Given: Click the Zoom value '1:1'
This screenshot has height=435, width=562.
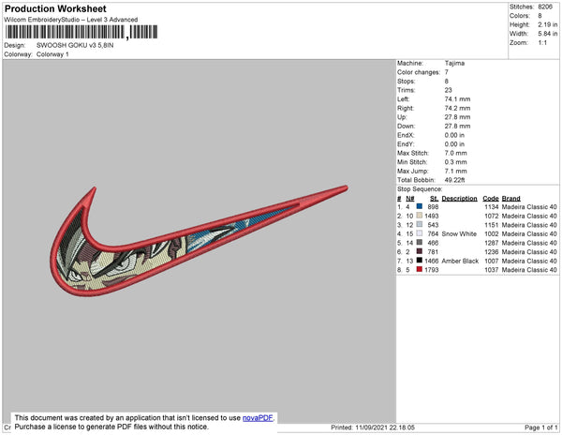Looking at the screenshot, I should [x=542, y=43].
